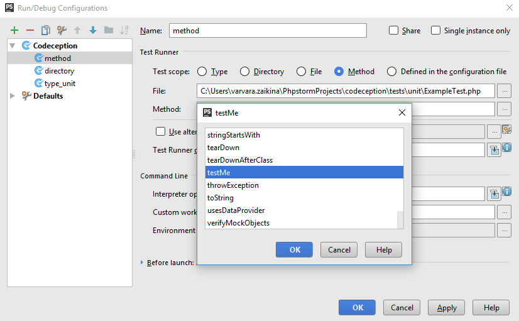Focus the File path input field

click(x=346, y=91)
